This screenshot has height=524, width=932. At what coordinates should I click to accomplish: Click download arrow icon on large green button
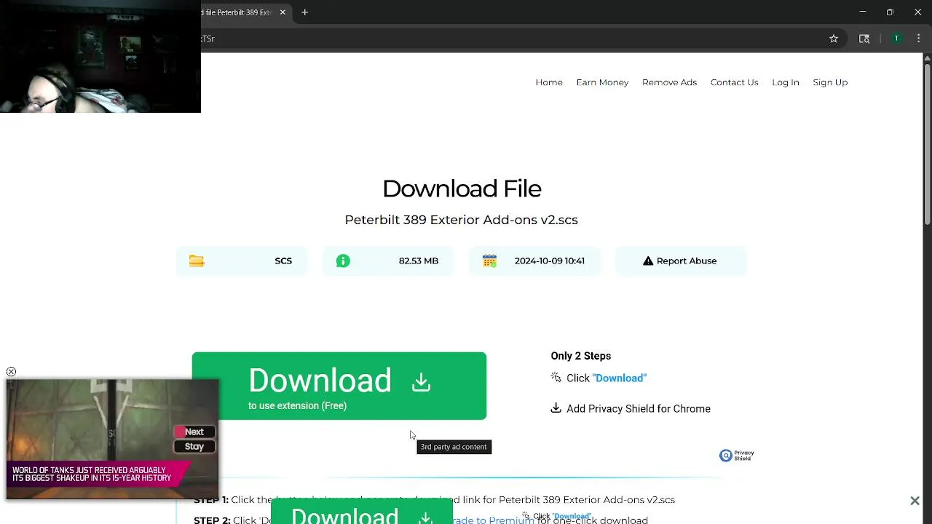pyautogui.click(x=422, y=381)
